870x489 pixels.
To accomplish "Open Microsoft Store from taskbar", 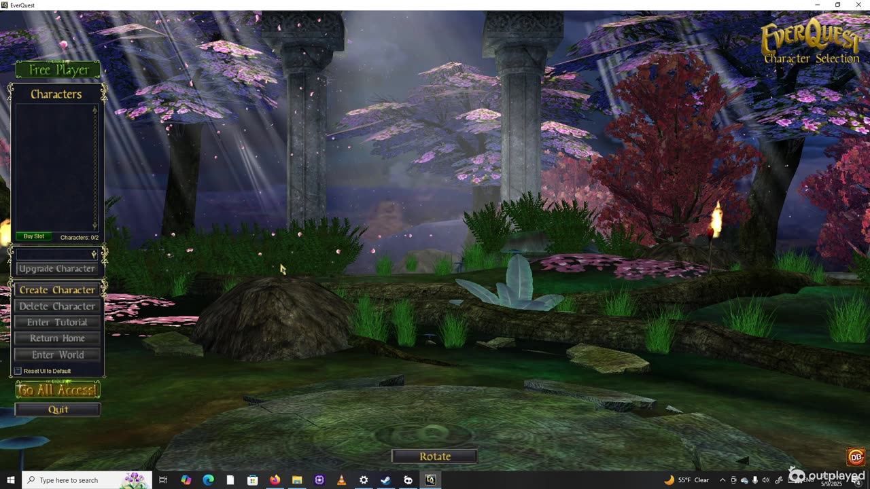I will point(252,480).
